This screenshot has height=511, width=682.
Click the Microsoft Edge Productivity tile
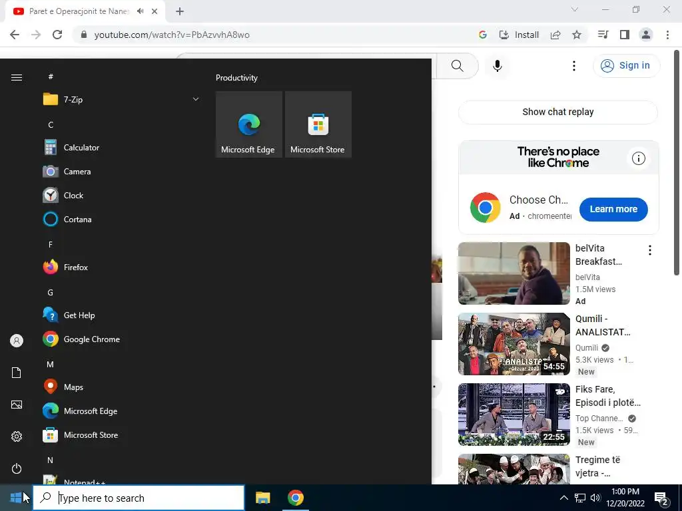(x=249, y=124)
